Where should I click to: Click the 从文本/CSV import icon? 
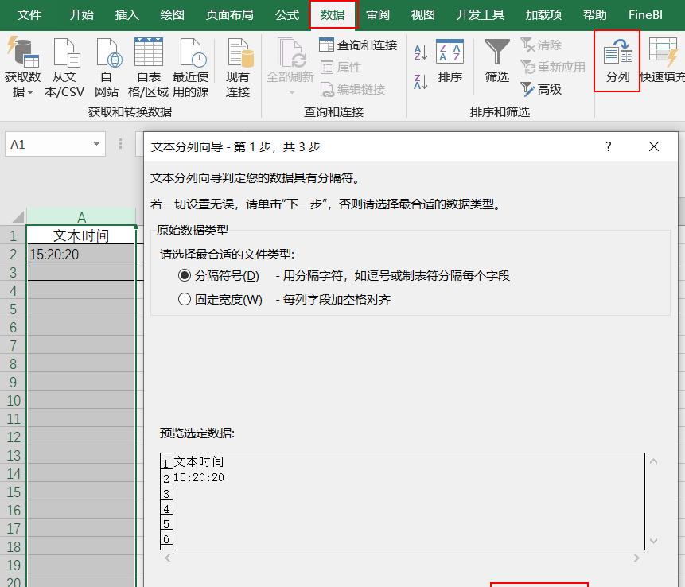click(66, 52)
